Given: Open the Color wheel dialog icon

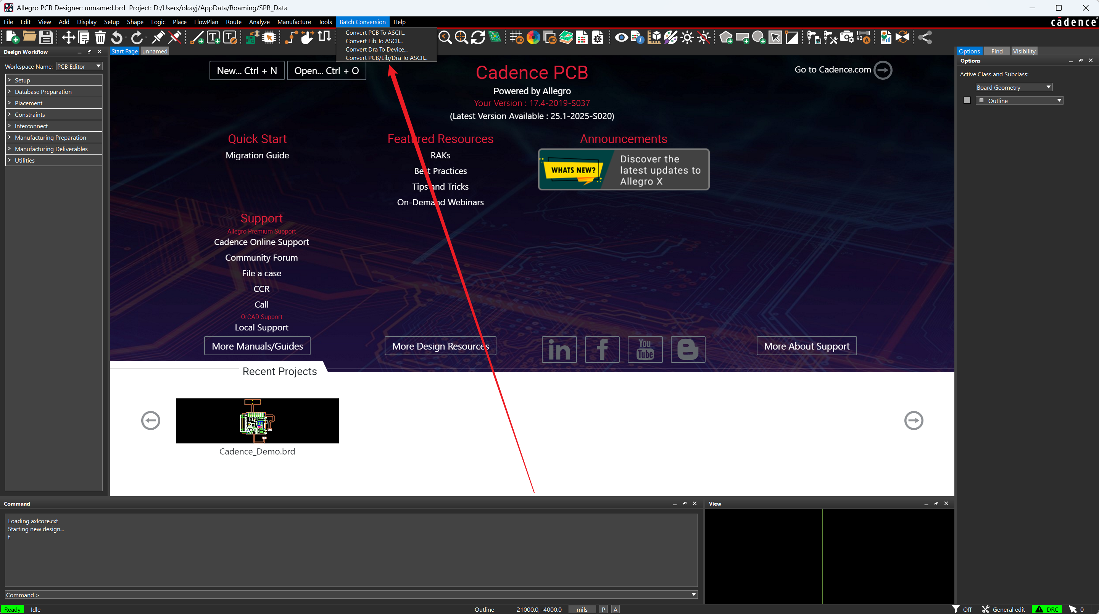Looking at the screenshot, I should click(533, 37).
